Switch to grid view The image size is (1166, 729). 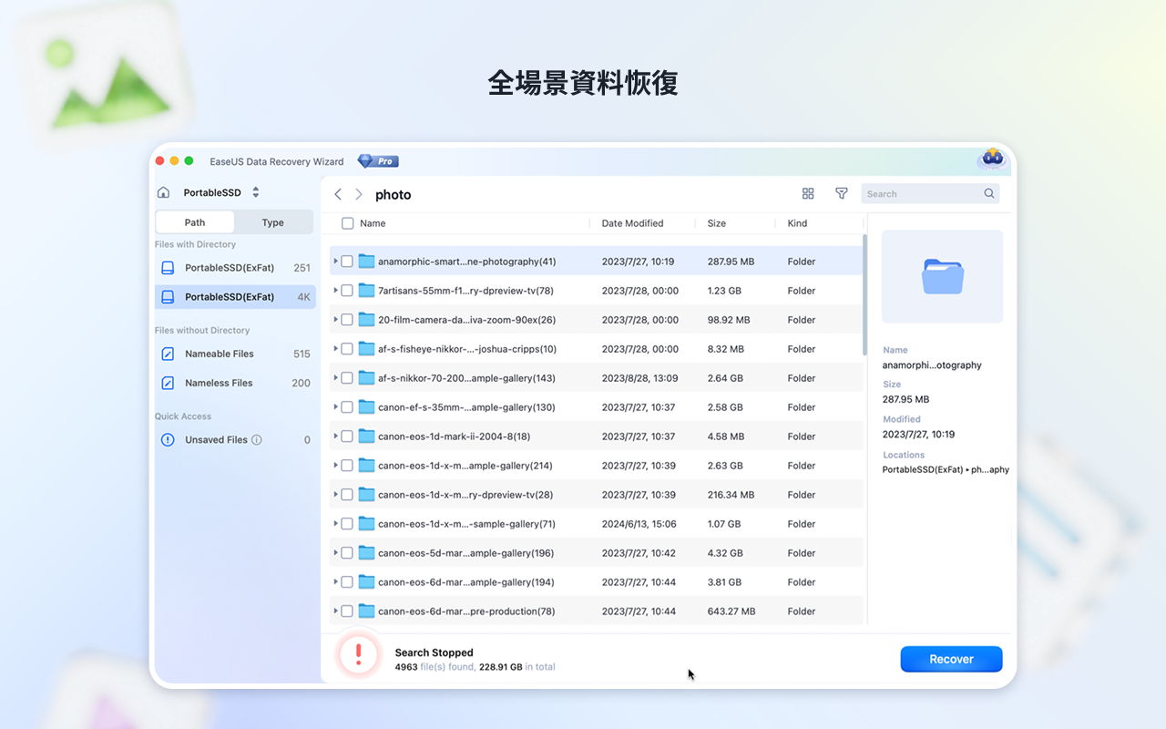coord(808,193)
